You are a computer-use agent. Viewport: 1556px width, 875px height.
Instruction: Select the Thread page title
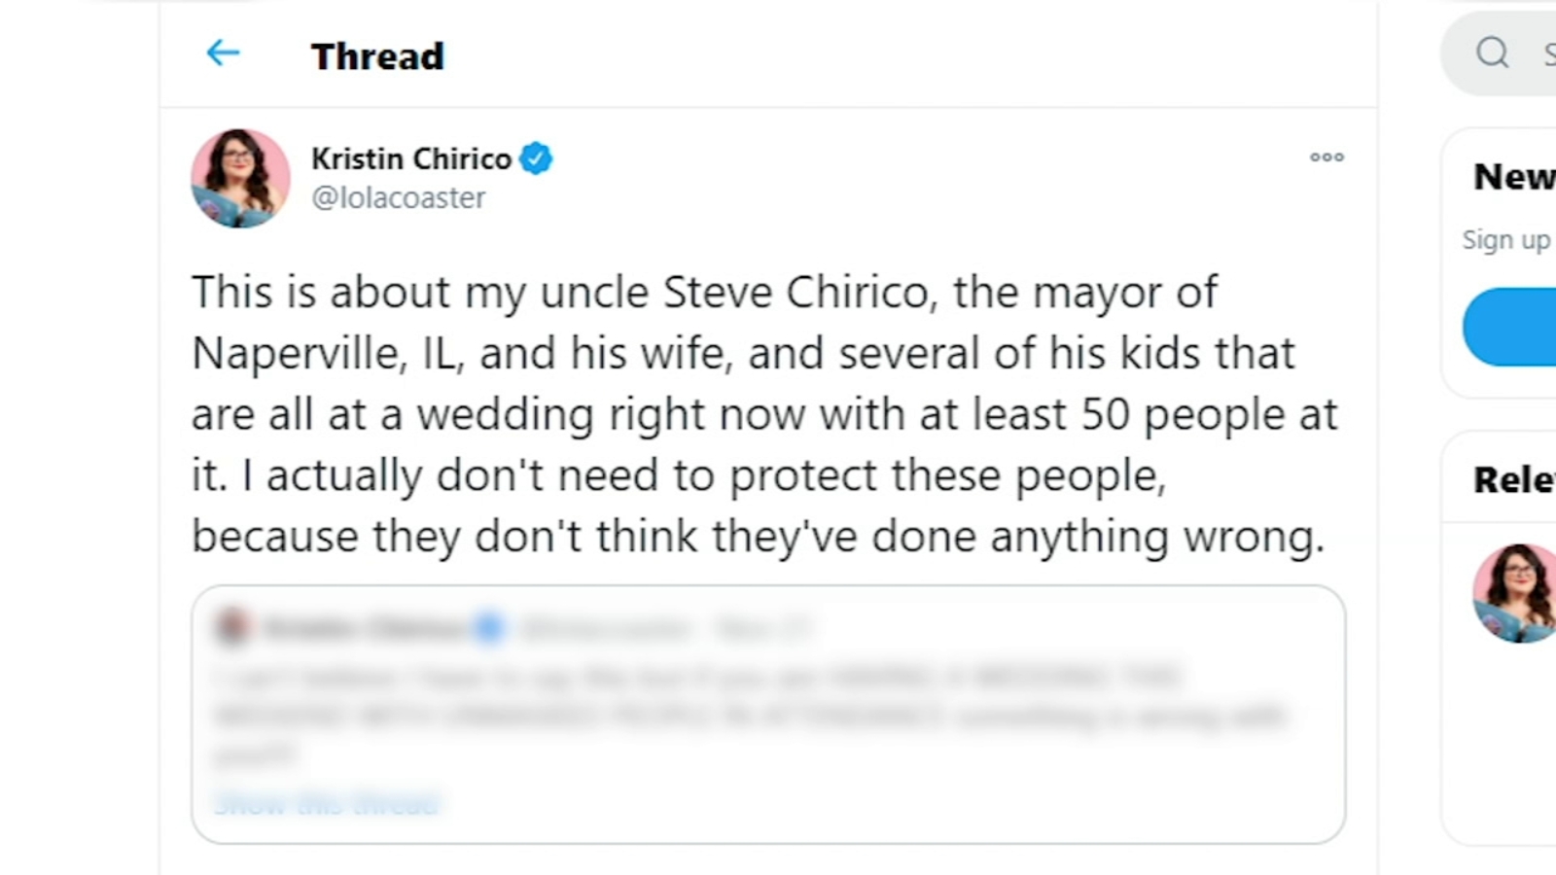pyautogui.click(x=377, y=55)
